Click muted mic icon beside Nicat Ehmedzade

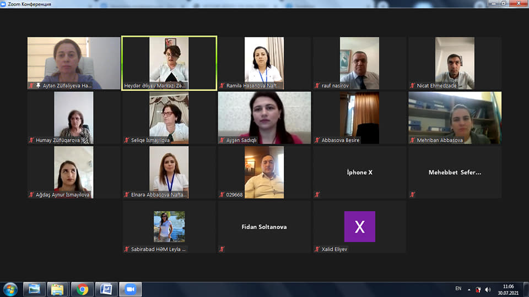(x=412, y=86)
